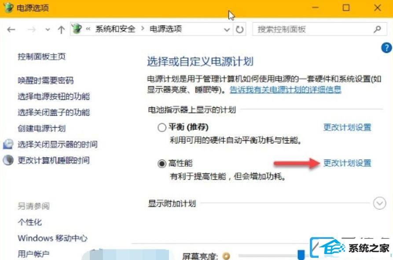This screenshot has width=393, height=260.
Task: Open the address bar history dropdown
Action: 227,30
